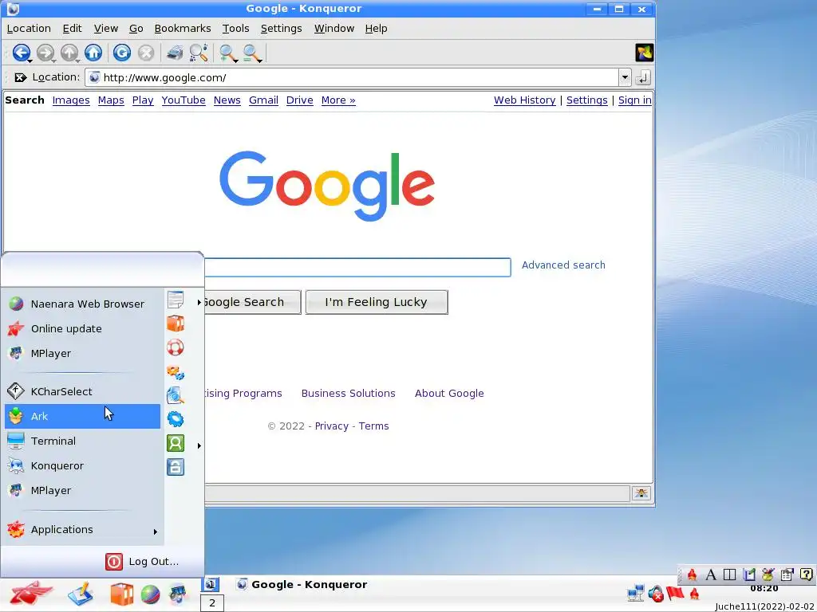817x612 pixels.
Task: Launch the Naenara globe taskbar icon
Action: [151, 594]
